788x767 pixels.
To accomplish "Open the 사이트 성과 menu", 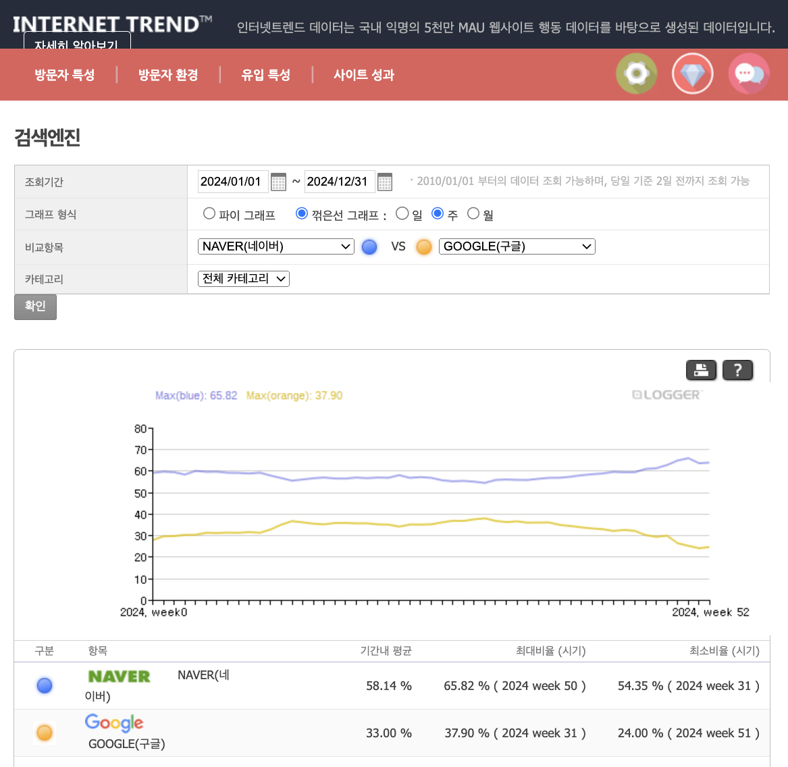I will pyautogui.click(x=363, y=75).
